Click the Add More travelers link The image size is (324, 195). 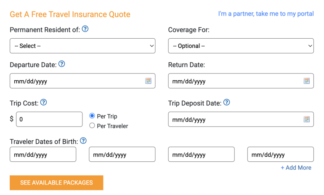pos(296,168)
